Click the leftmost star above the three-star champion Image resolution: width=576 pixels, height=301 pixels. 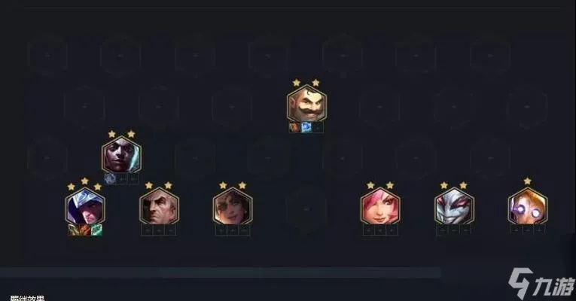point(72,187)
